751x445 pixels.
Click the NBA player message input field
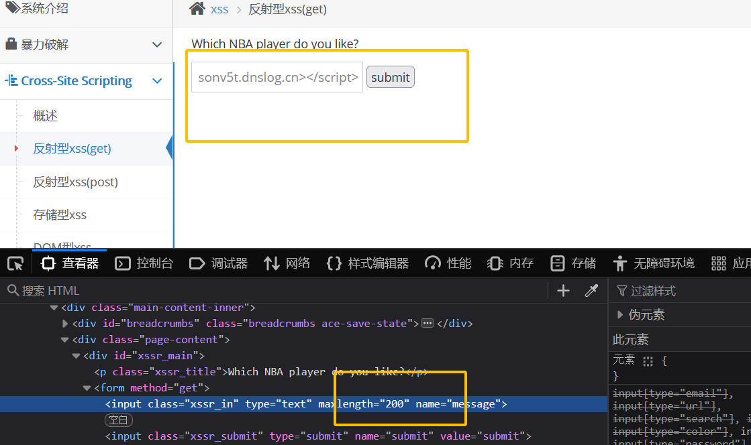point(277,77)
